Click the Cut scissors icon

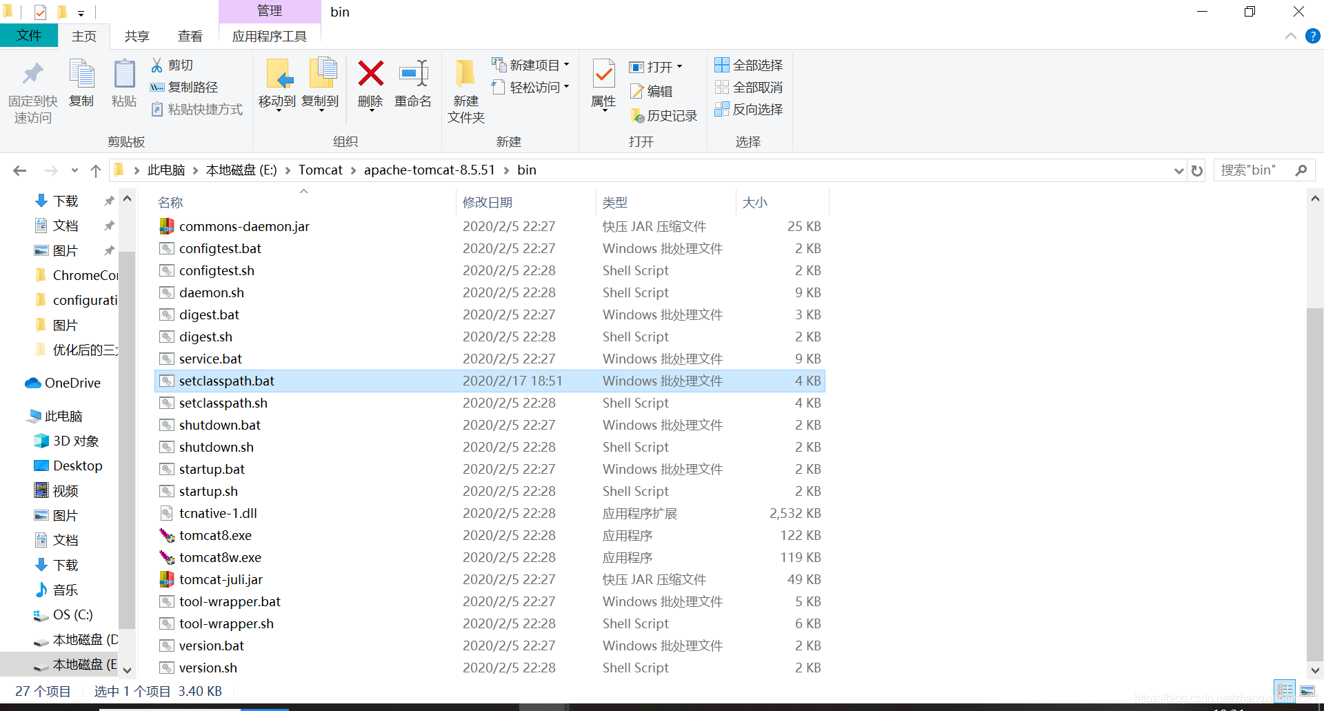pyautogui.click(x=157, y=65)
